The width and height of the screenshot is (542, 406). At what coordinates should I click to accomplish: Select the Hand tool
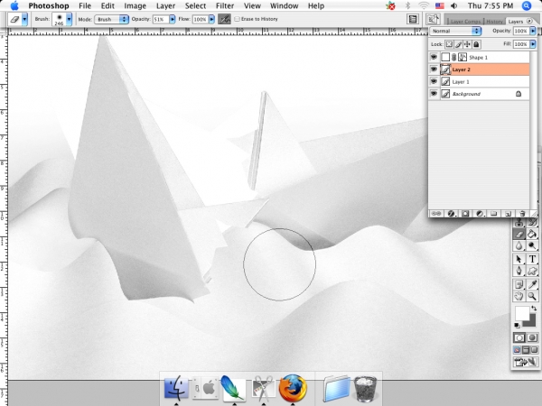tap(519, 296)
